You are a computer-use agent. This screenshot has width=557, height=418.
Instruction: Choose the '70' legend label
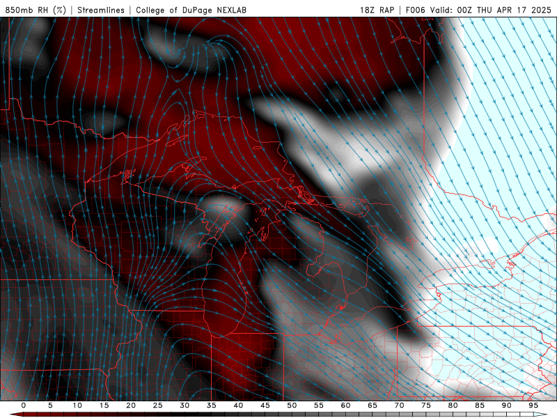pos(399,405)
